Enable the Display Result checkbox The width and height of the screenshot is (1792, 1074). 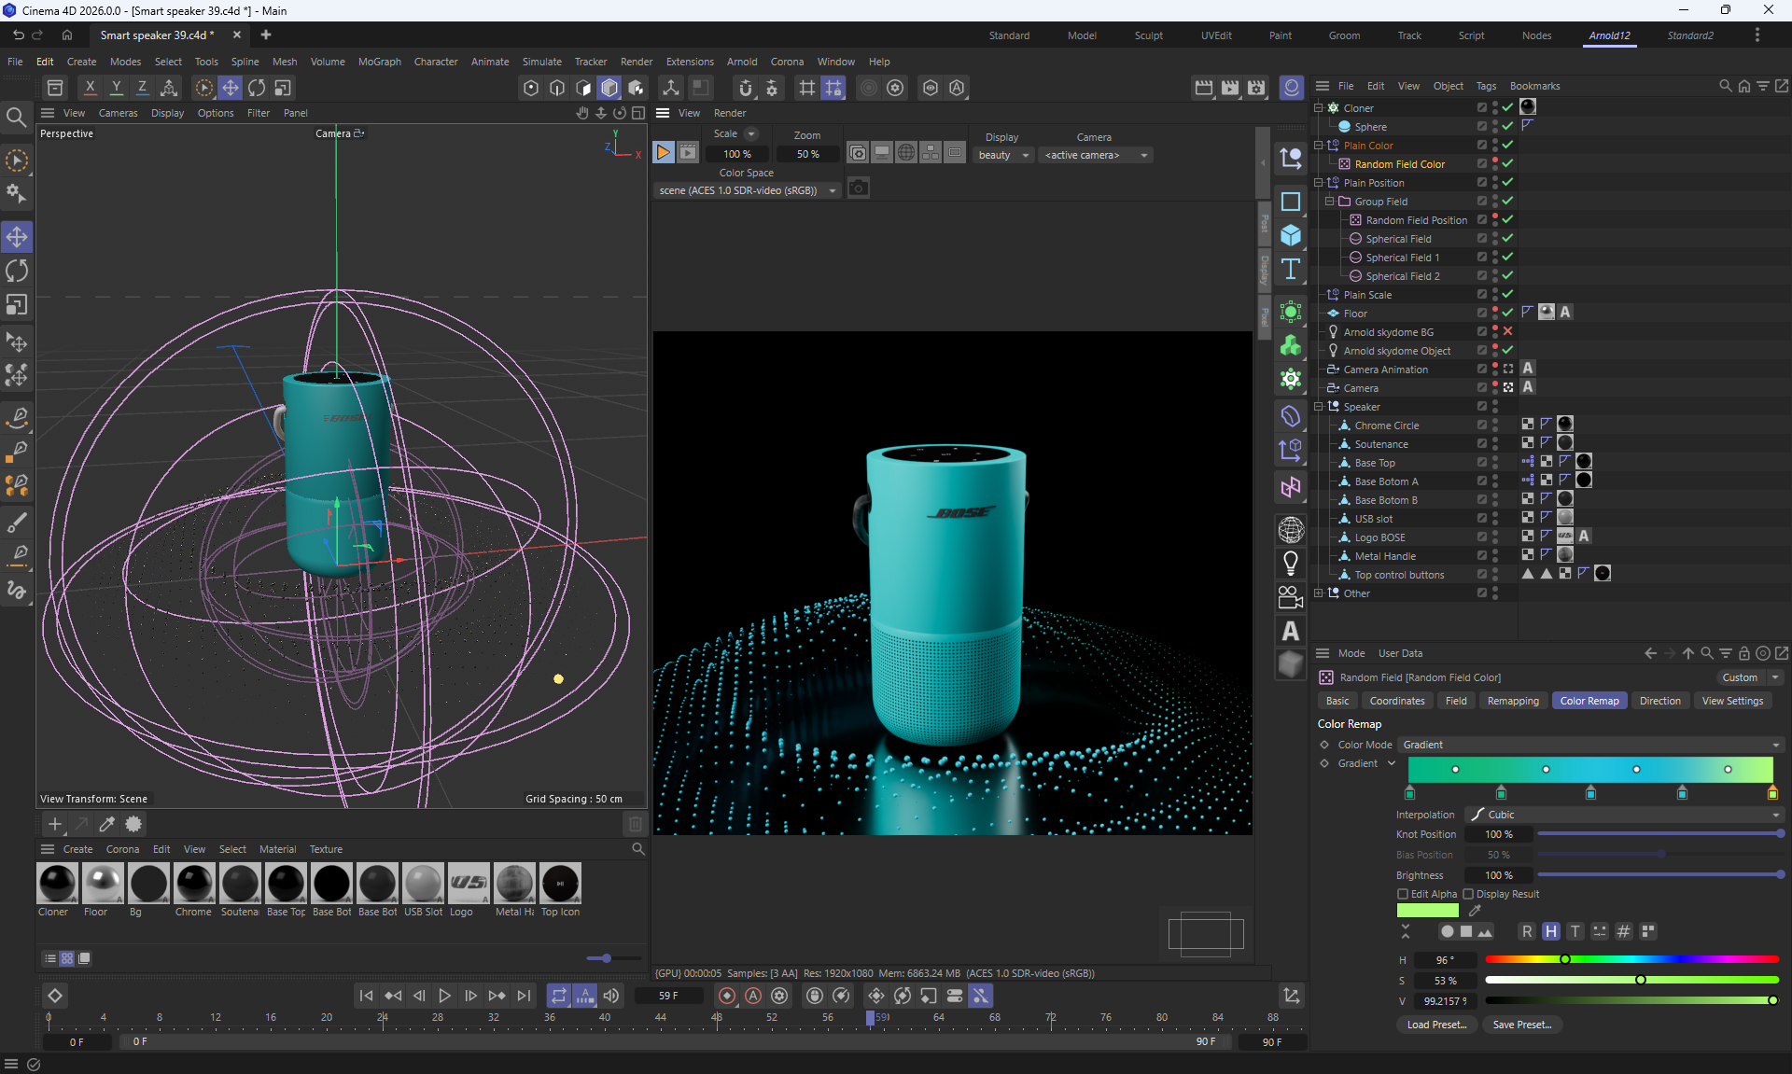pos(1468,894)
